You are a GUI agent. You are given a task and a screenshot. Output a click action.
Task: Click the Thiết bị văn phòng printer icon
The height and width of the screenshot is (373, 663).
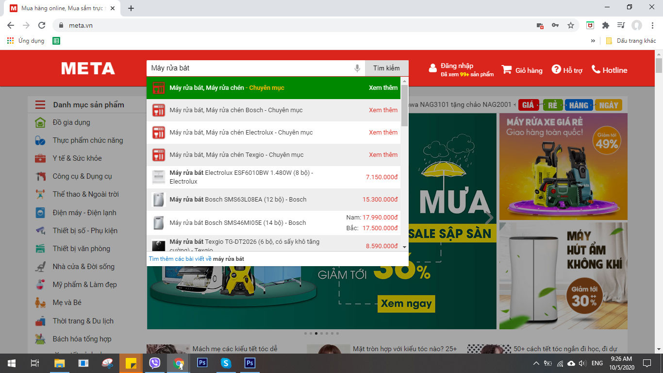(x=40, y=249)
